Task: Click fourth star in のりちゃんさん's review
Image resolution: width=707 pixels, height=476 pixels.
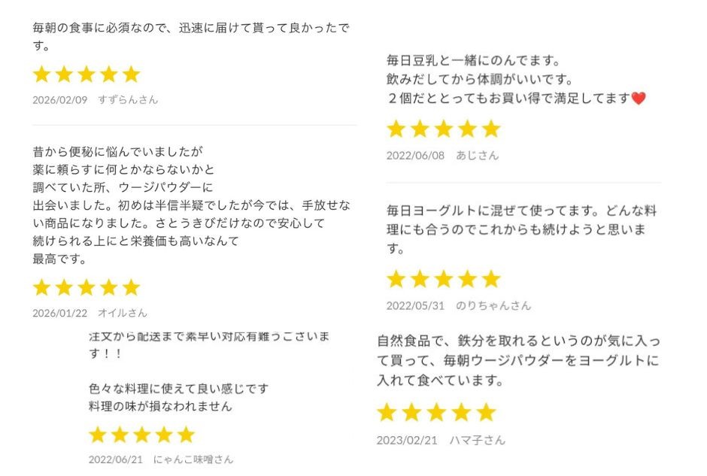Action: (467, 280)
